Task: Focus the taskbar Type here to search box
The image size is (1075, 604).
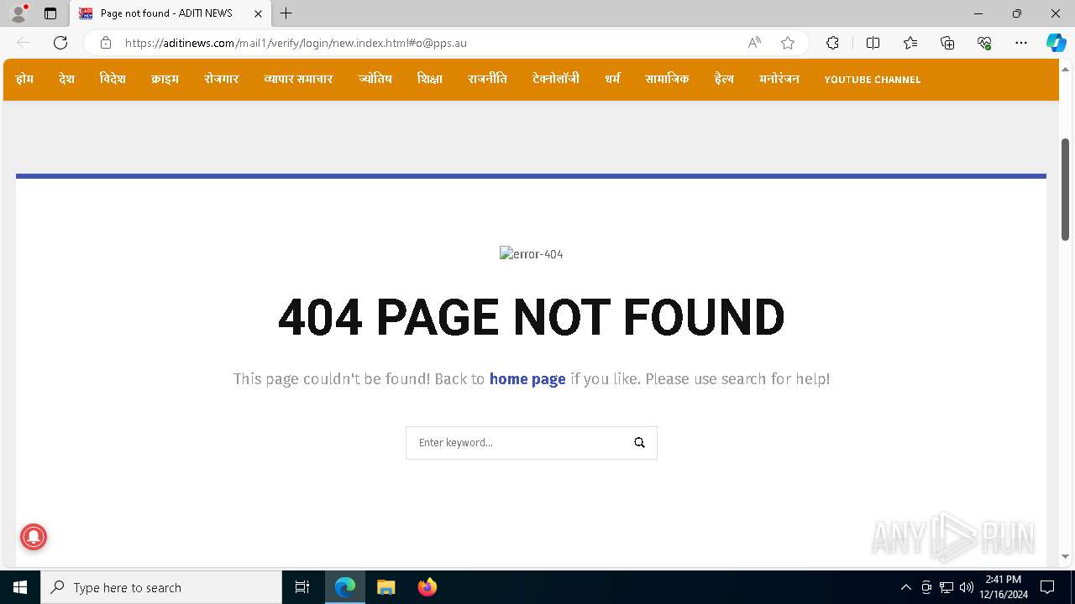Action: click(x=161, y=587)
